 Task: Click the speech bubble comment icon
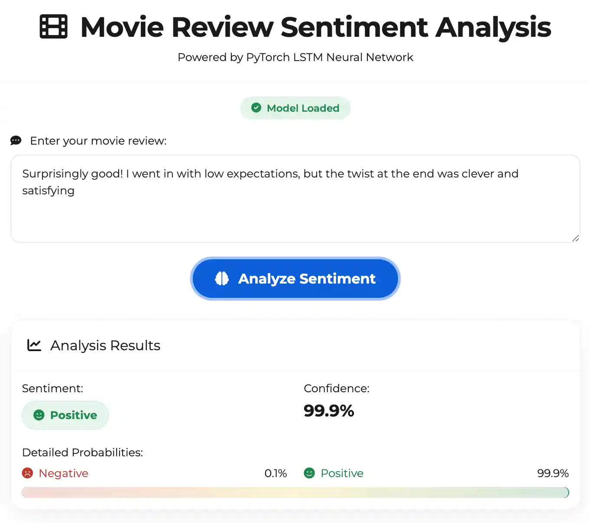pyautogui.click(x=16, y=141)
